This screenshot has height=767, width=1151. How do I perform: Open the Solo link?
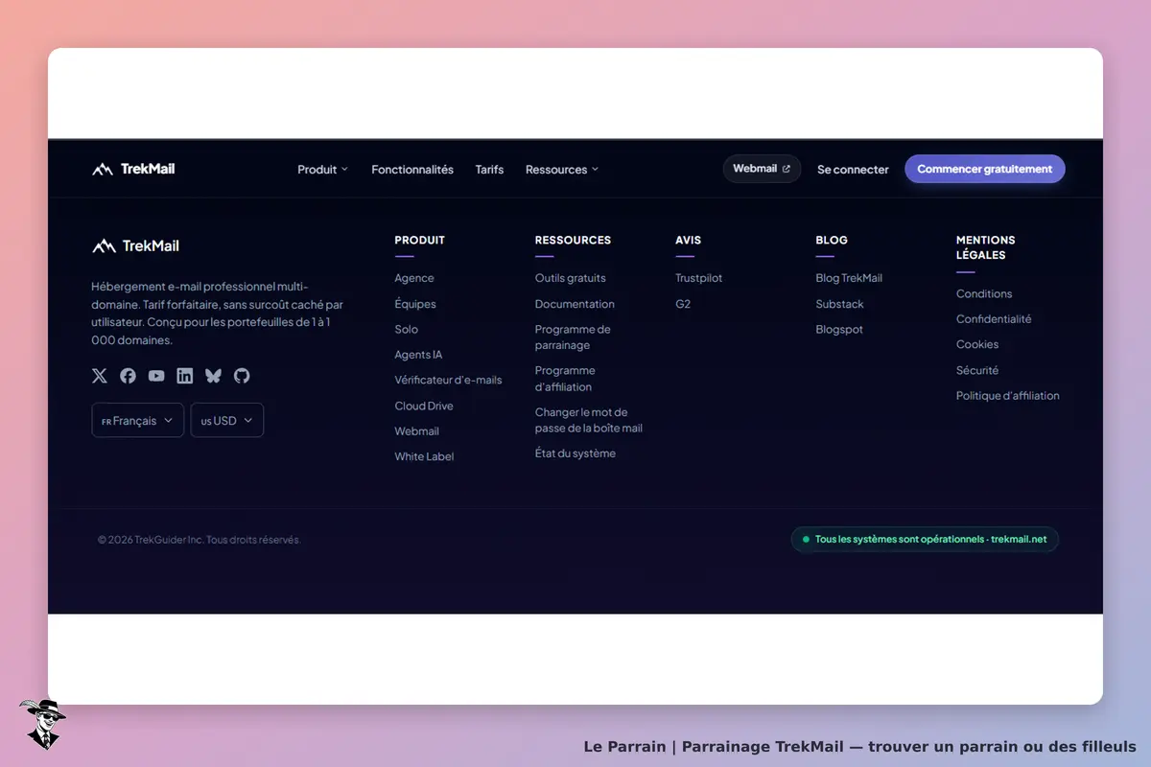[407, 329]
